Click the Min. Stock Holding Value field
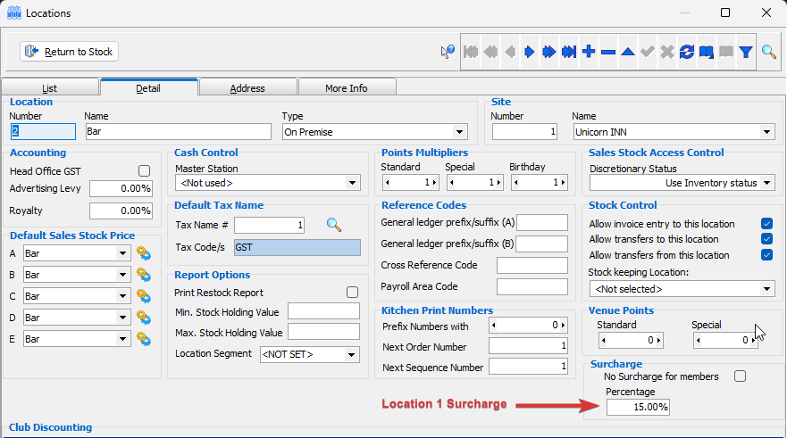787x438 pixels. [323, 311]
